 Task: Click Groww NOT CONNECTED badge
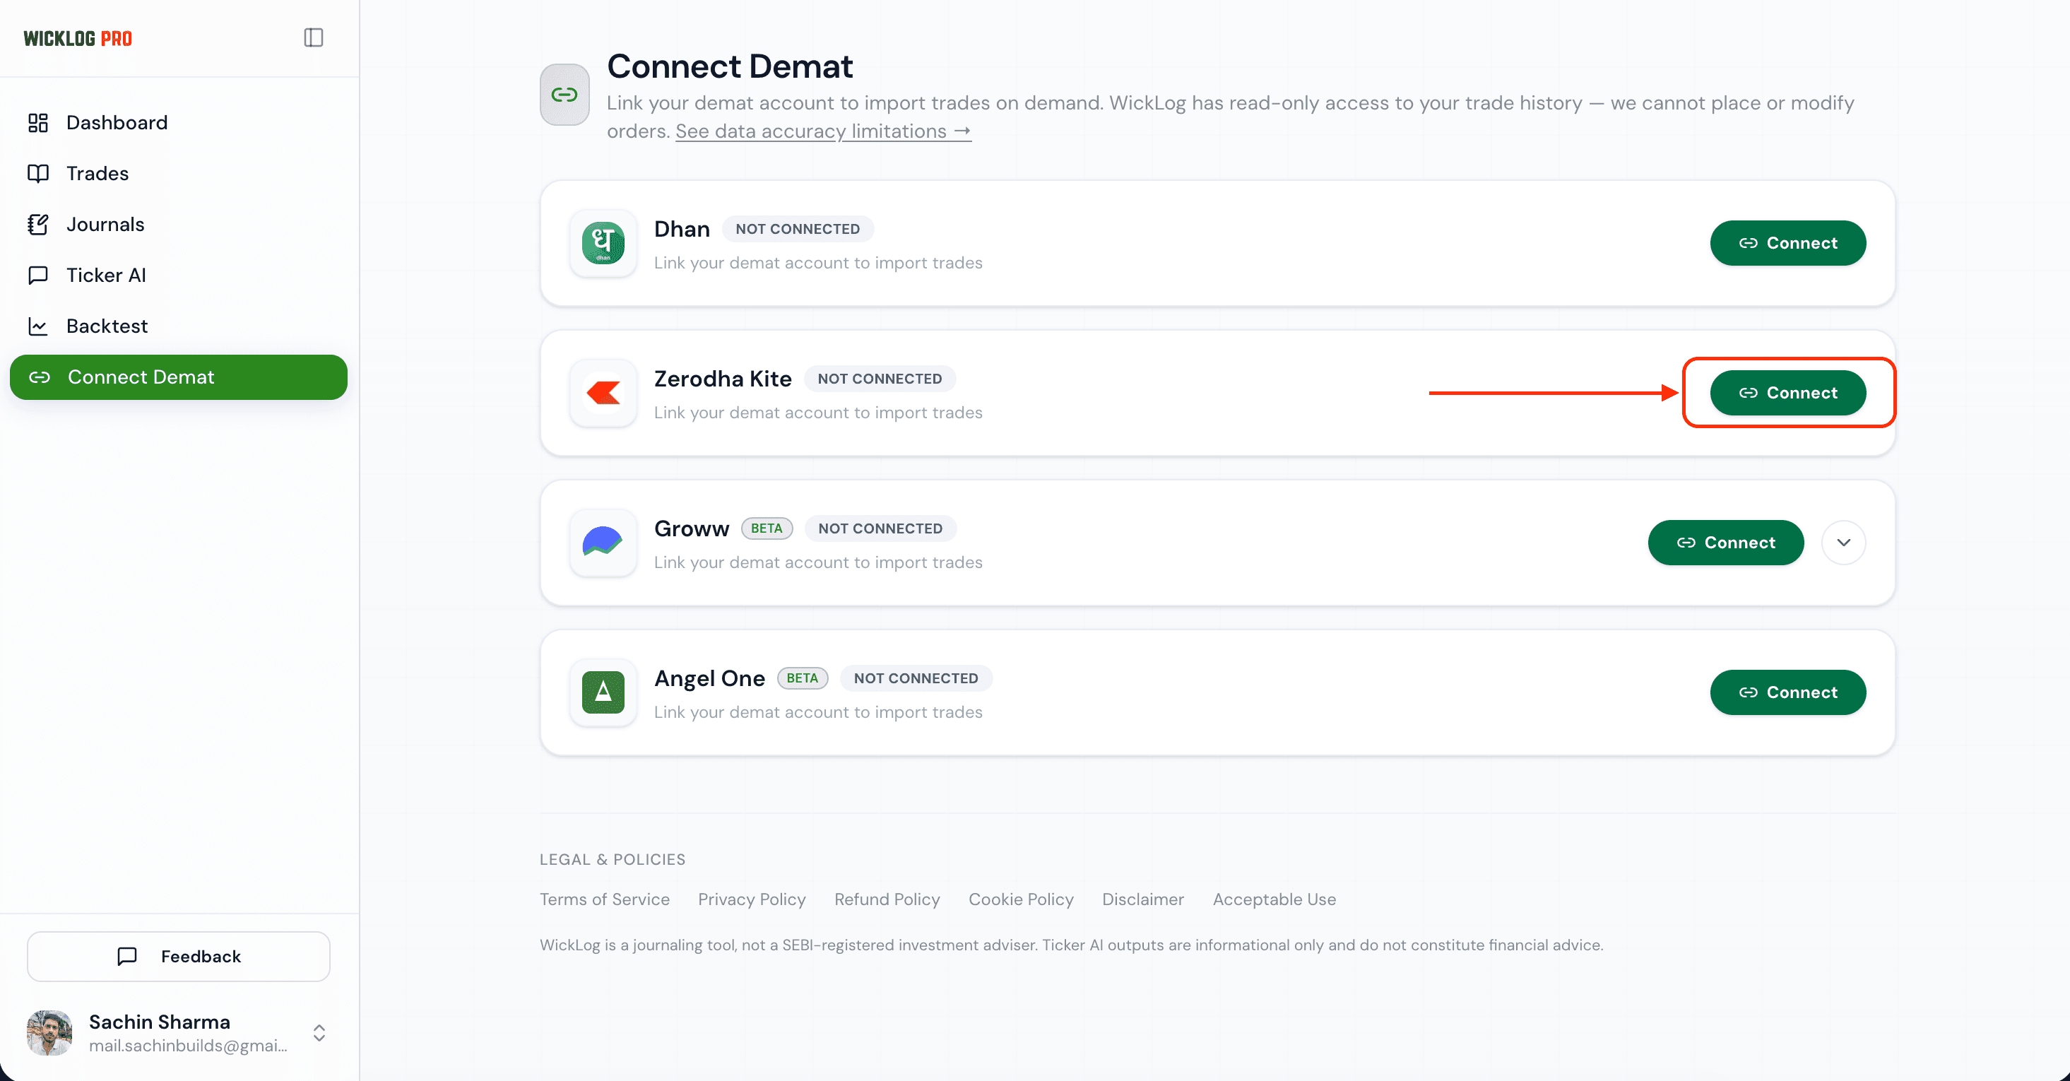(x=880, y=528)
